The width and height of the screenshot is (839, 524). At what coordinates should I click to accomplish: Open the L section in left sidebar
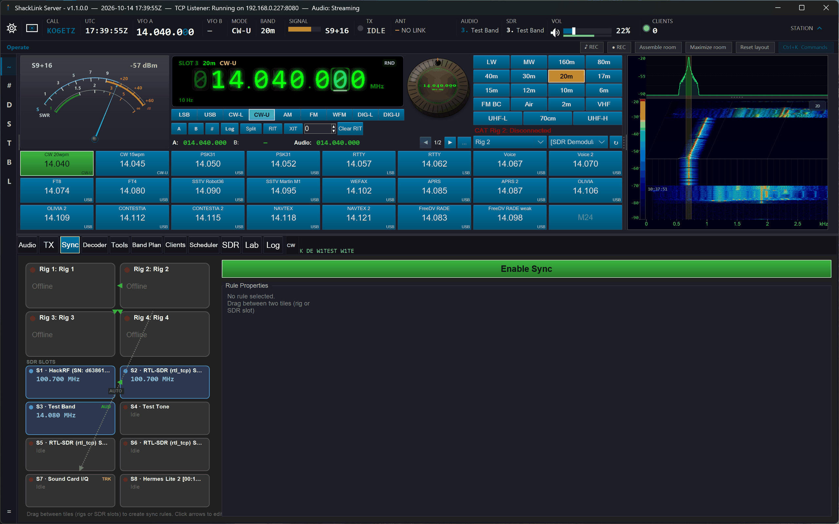[9, 181]
